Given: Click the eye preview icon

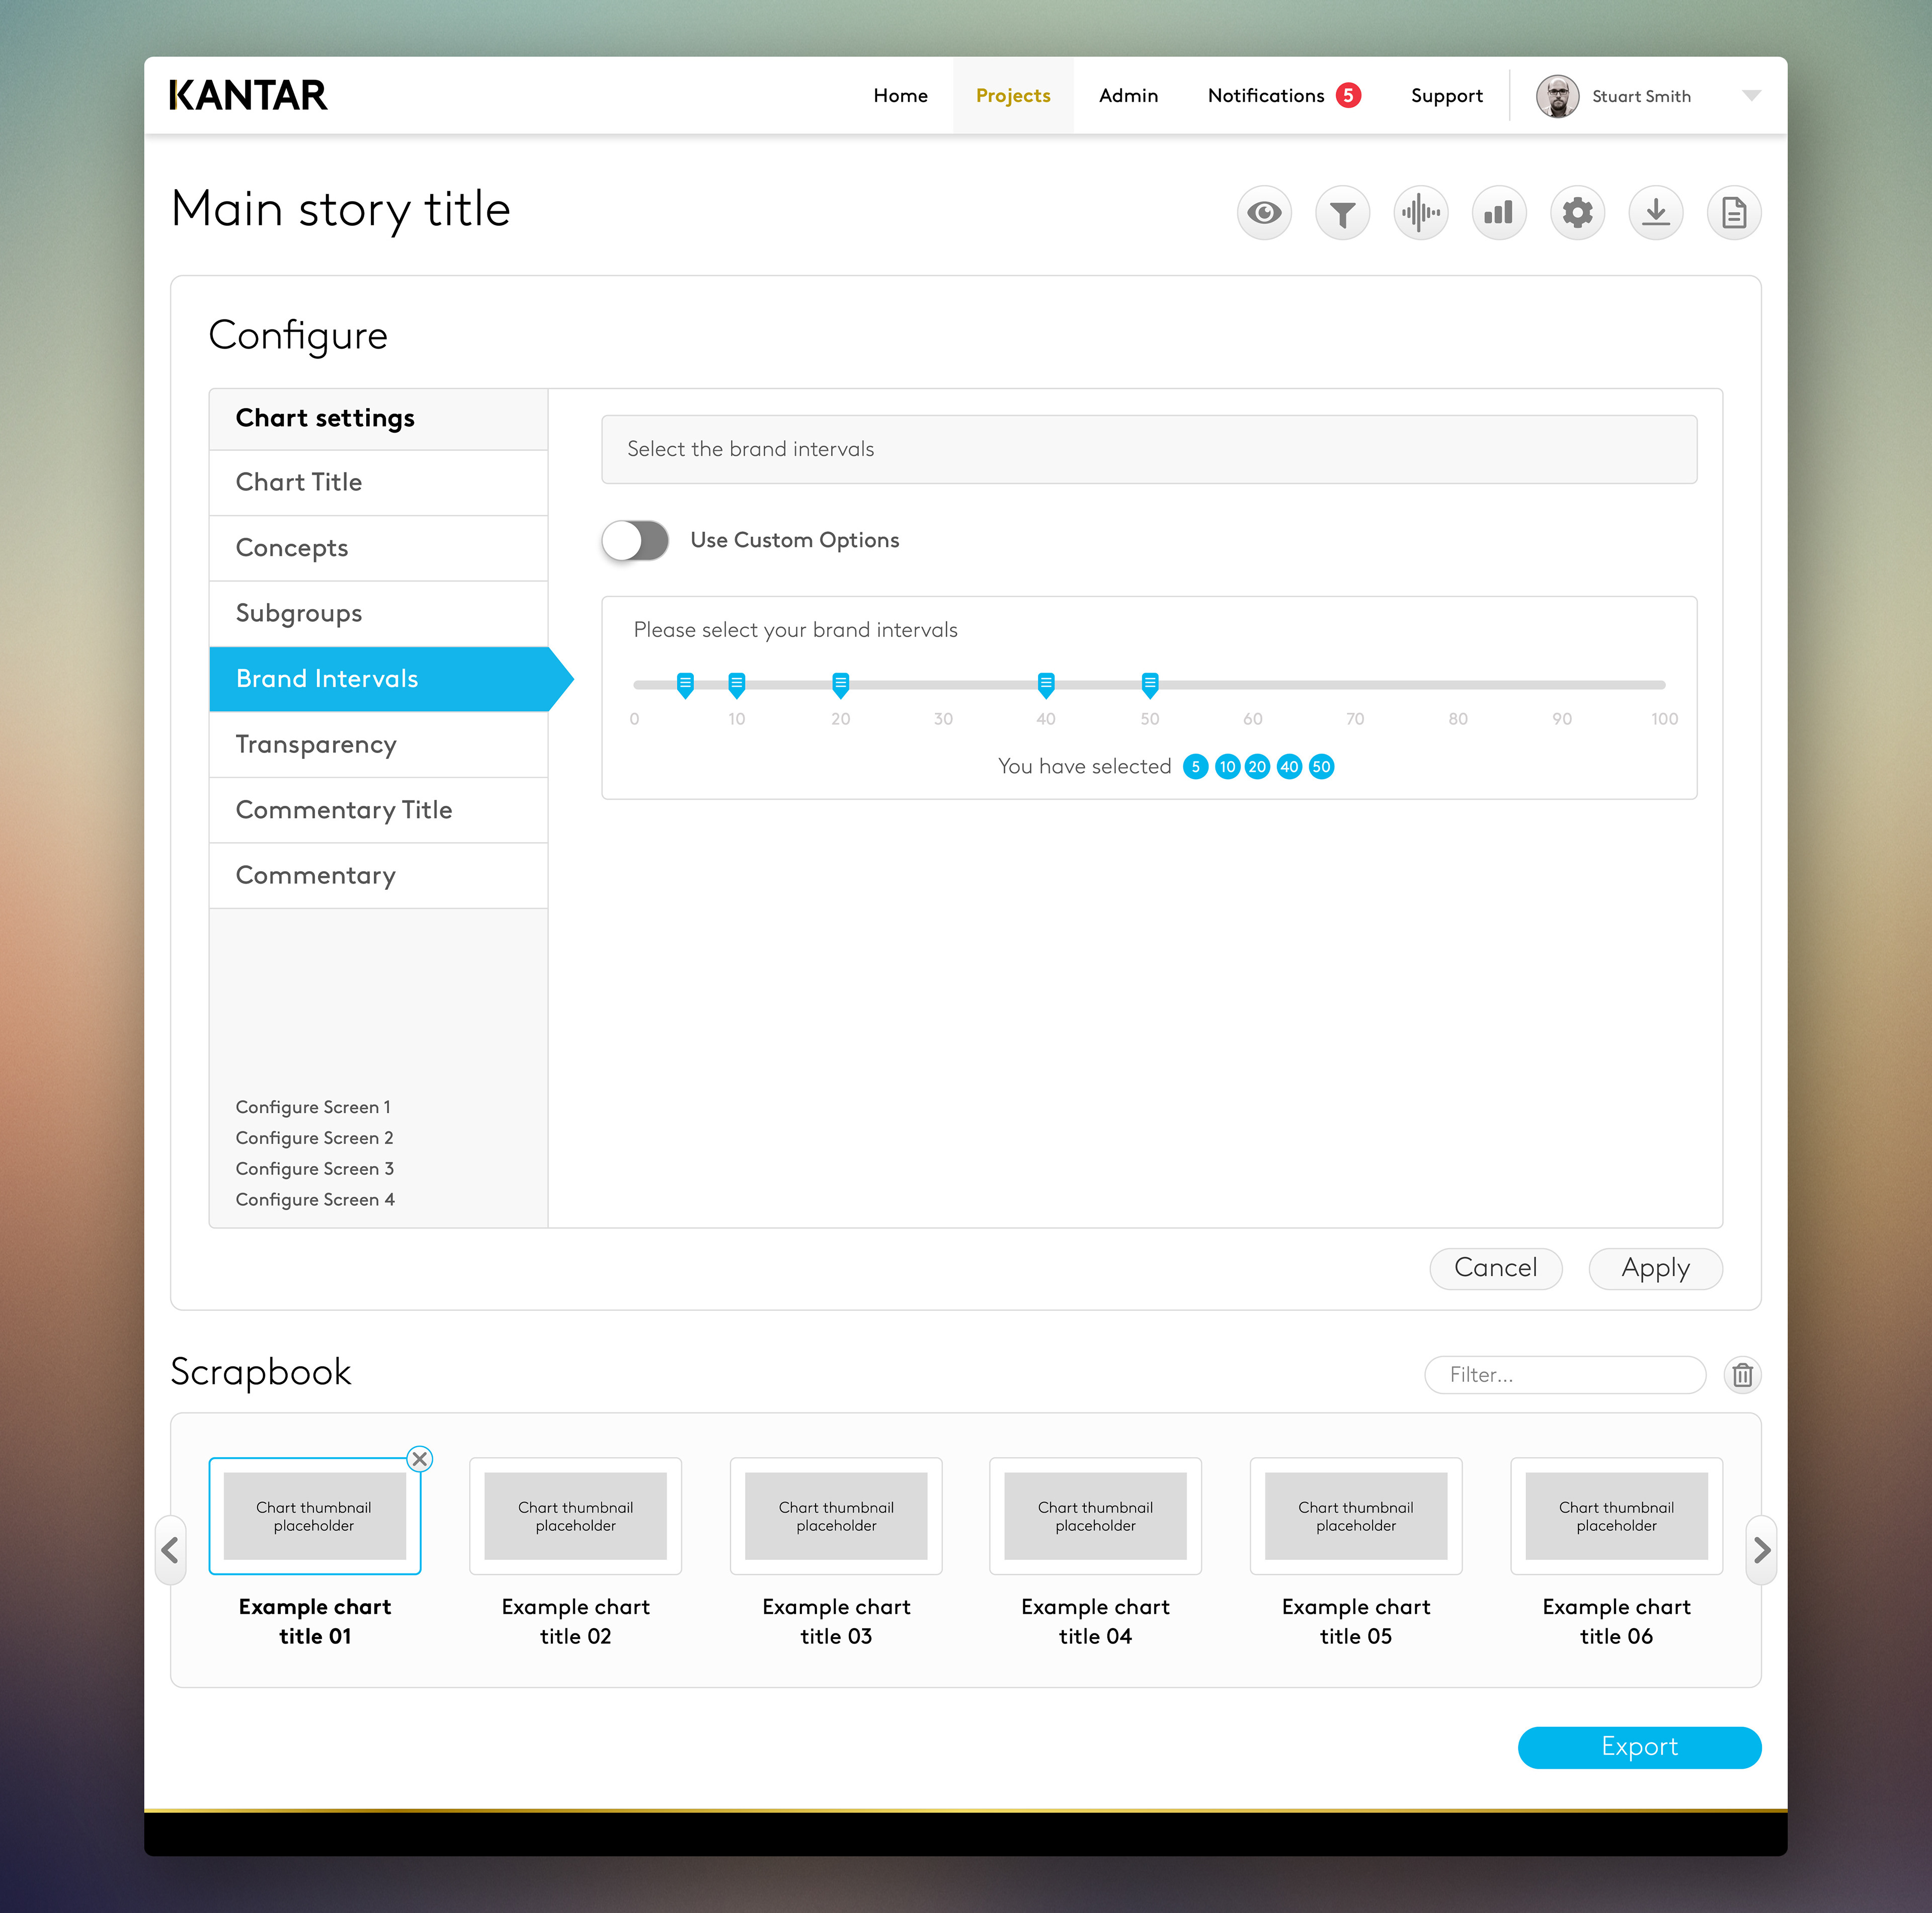Looking at the screenshot, I should 1264,213.
